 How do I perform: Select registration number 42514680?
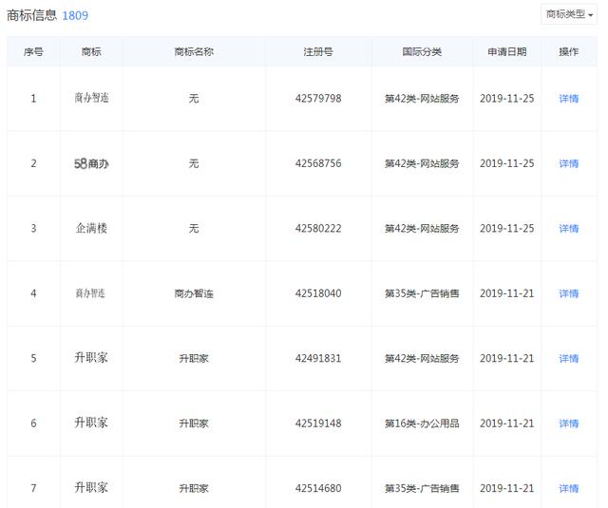coord(318,488)
